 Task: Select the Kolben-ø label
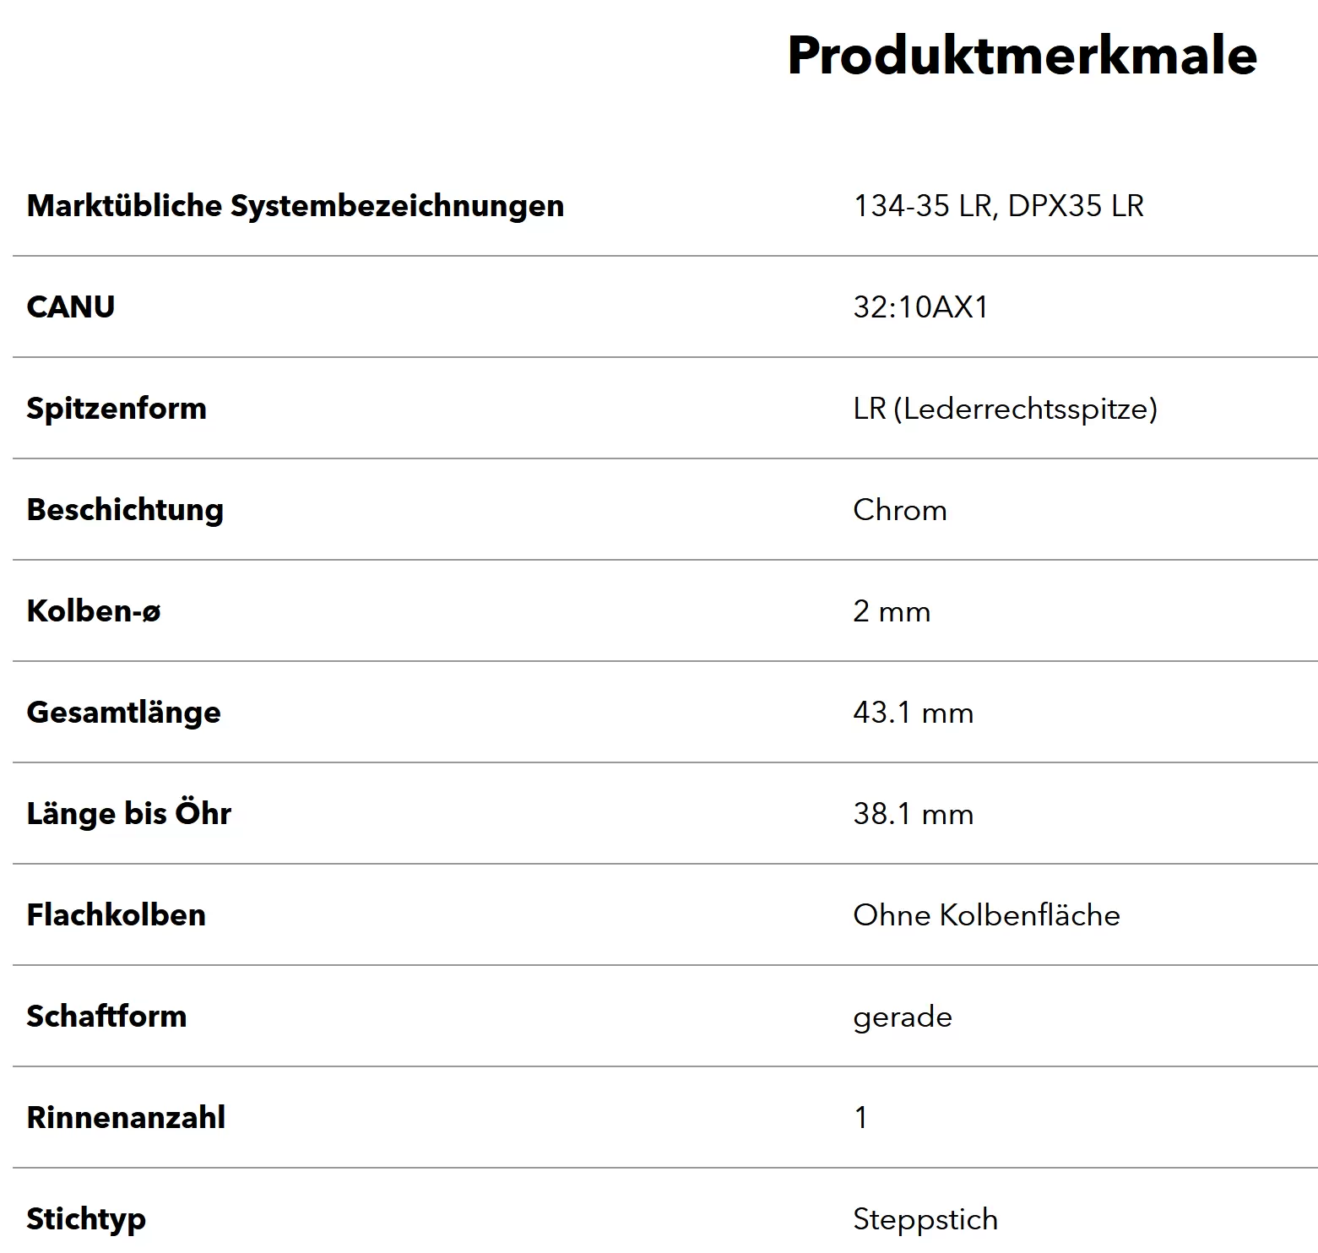94,610
